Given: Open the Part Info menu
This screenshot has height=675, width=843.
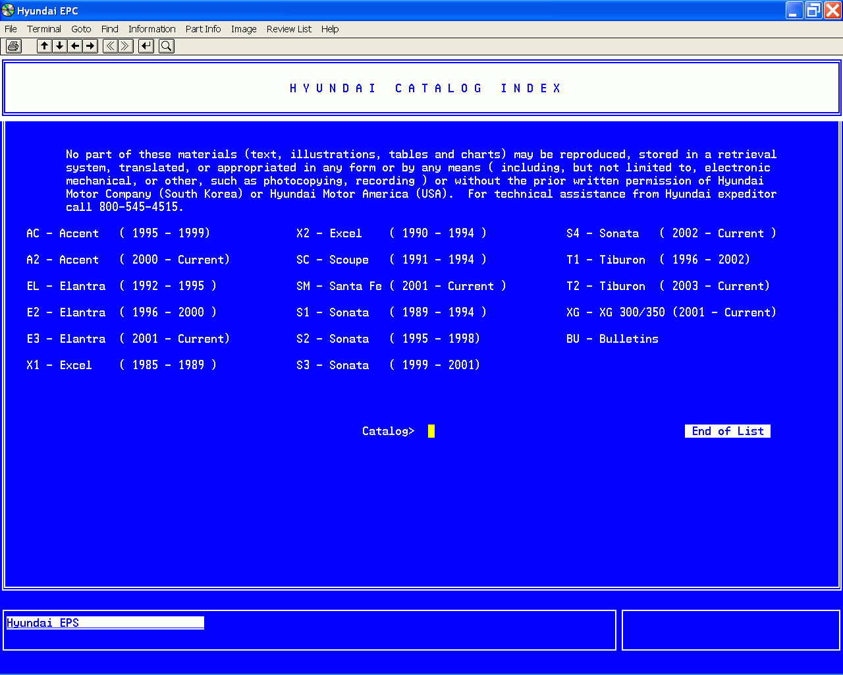Looking at the screenshot, I should (203, 29).
